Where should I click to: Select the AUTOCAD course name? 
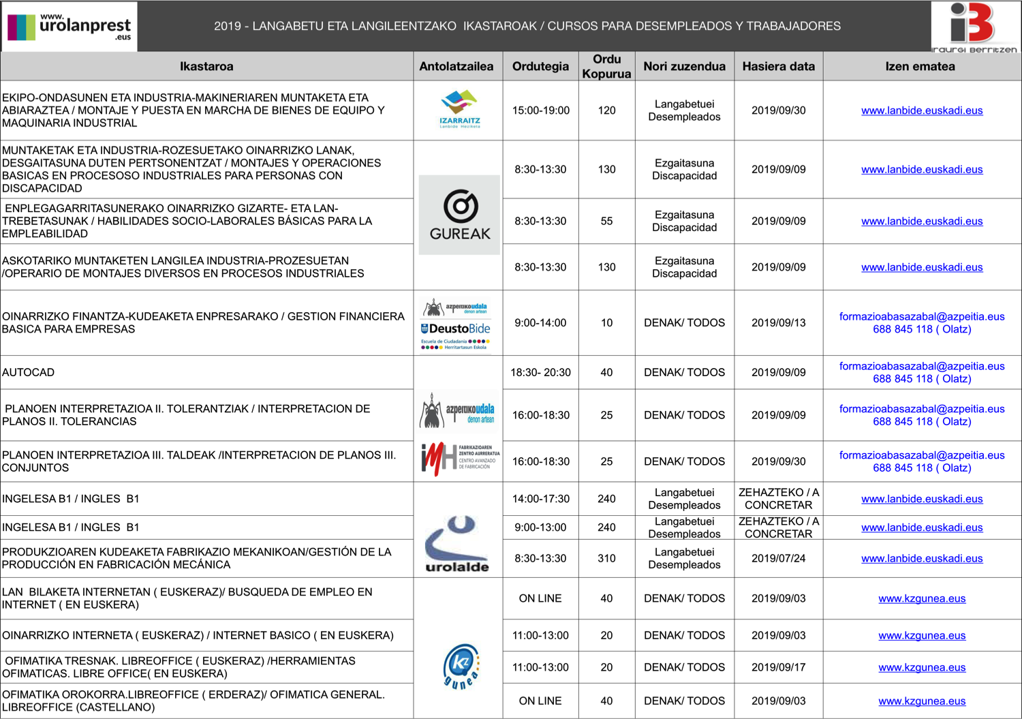[29, 372]
